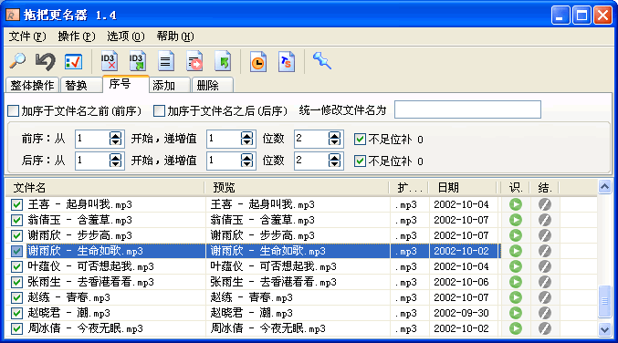Switch to the 替换 tab

[x=81, y=85]
